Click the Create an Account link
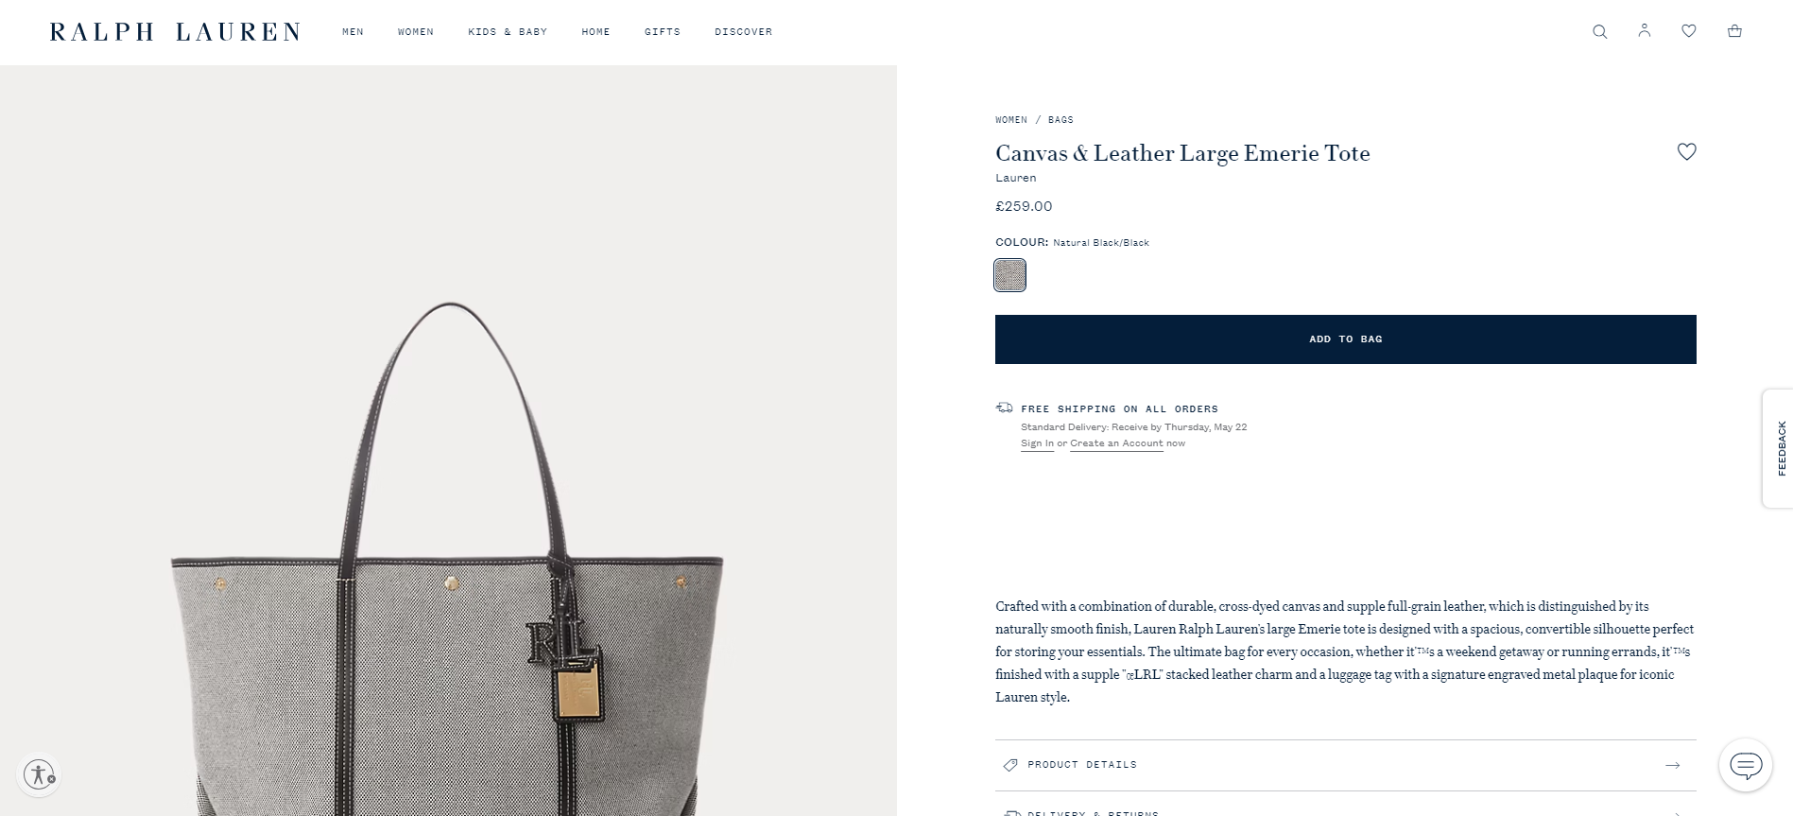 click(x=1116, y=443)
